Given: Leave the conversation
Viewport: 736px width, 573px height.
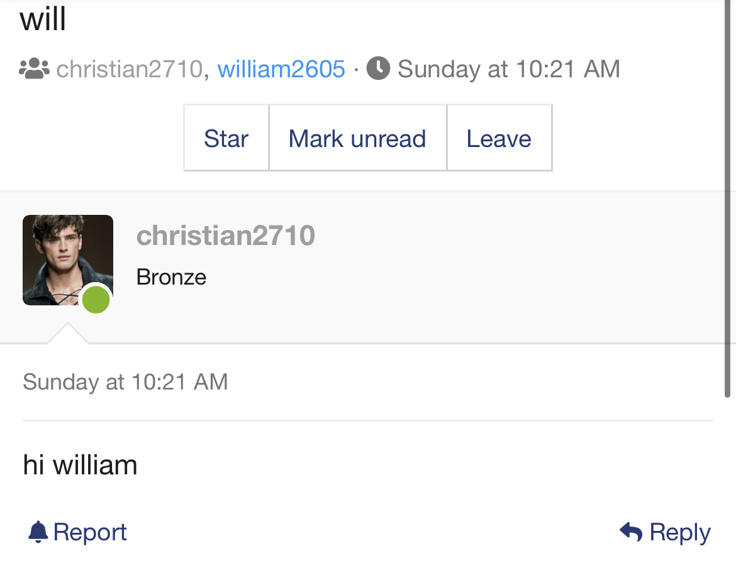Looking at the screenshot, I should click(499, 138).
